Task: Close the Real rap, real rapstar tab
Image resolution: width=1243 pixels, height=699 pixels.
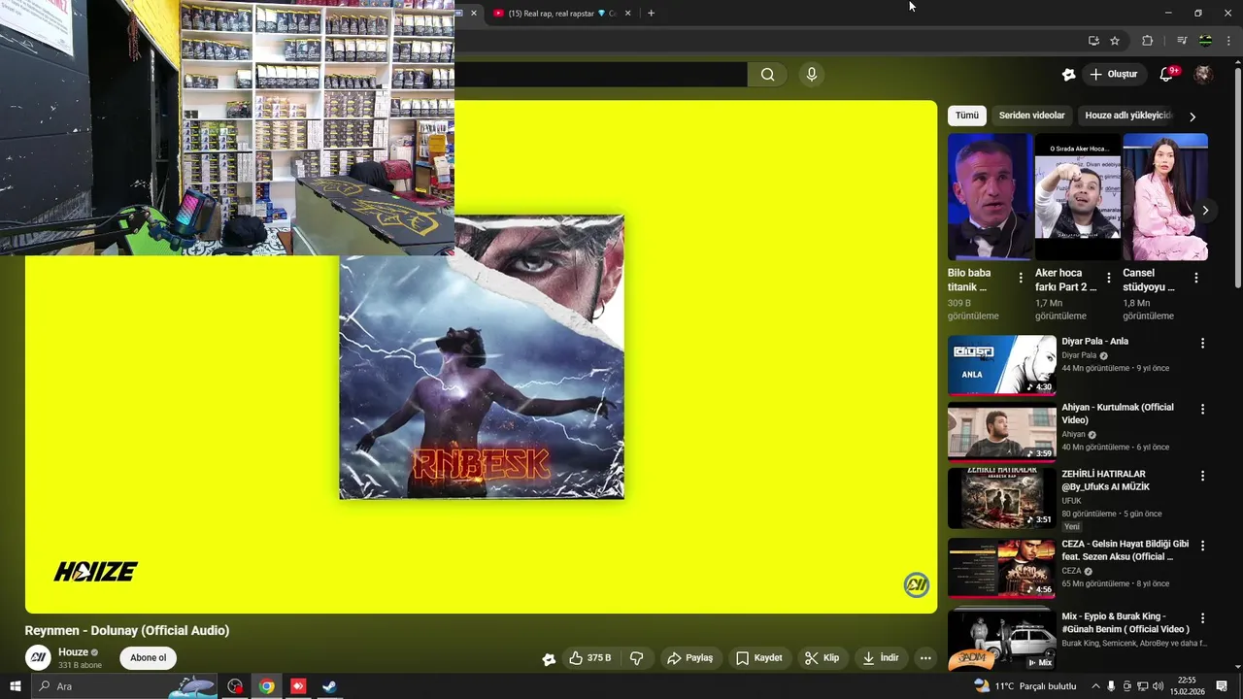Action: (x=628, y=14)
